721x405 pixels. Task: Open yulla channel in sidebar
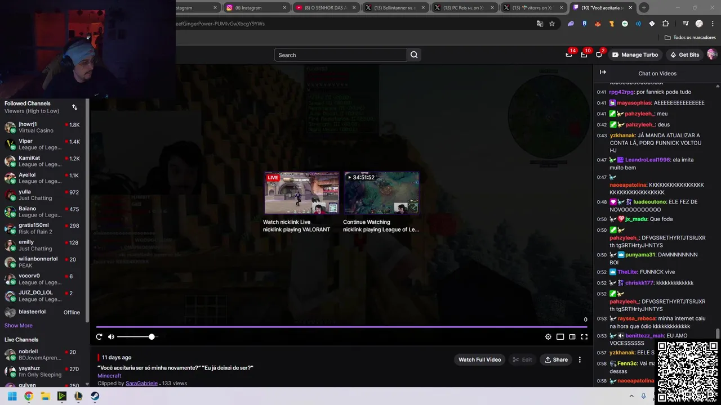pyautogui.click(x=43, y=195)
